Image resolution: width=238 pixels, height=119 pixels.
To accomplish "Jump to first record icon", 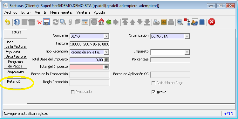I will [125, 22].
